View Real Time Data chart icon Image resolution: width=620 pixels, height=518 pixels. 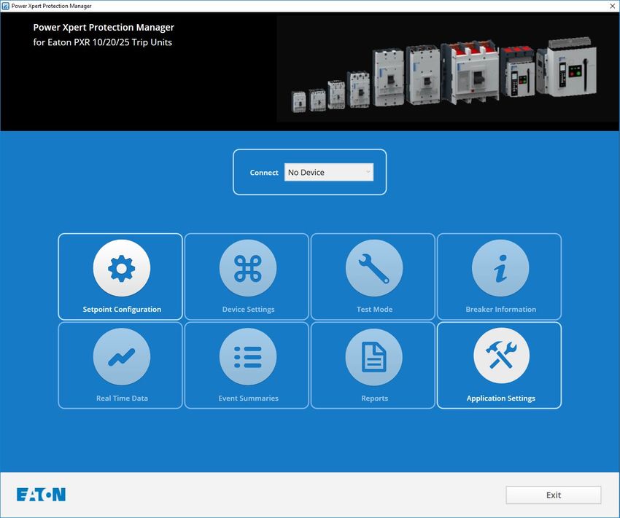(121, 356)
